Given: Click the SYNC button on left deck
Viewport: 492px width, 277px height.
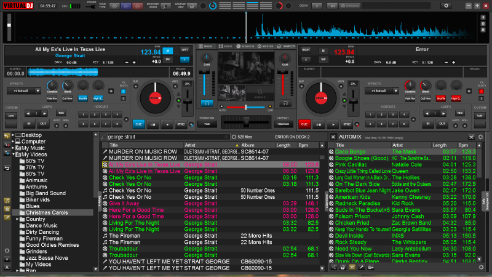Looking at the screenshot, I should 181,124.
